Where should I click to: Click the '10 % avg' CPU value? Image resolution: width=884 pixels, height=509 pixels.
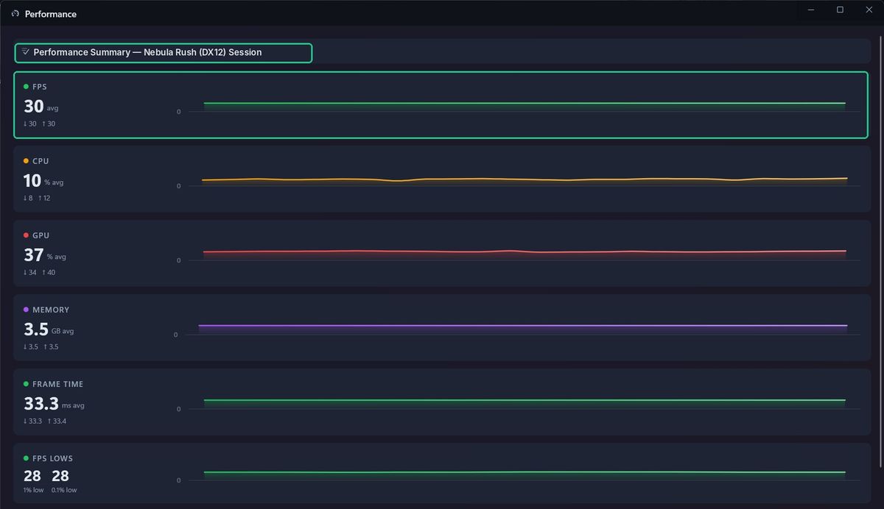tap(43, 181)
